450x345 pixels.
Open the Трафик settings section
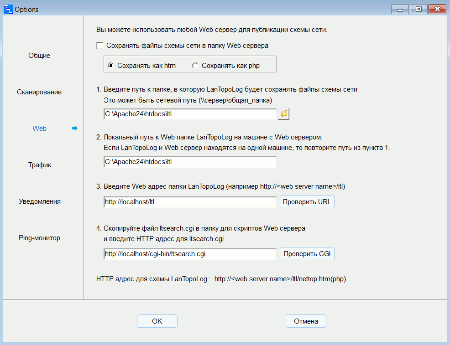point(40,165)
